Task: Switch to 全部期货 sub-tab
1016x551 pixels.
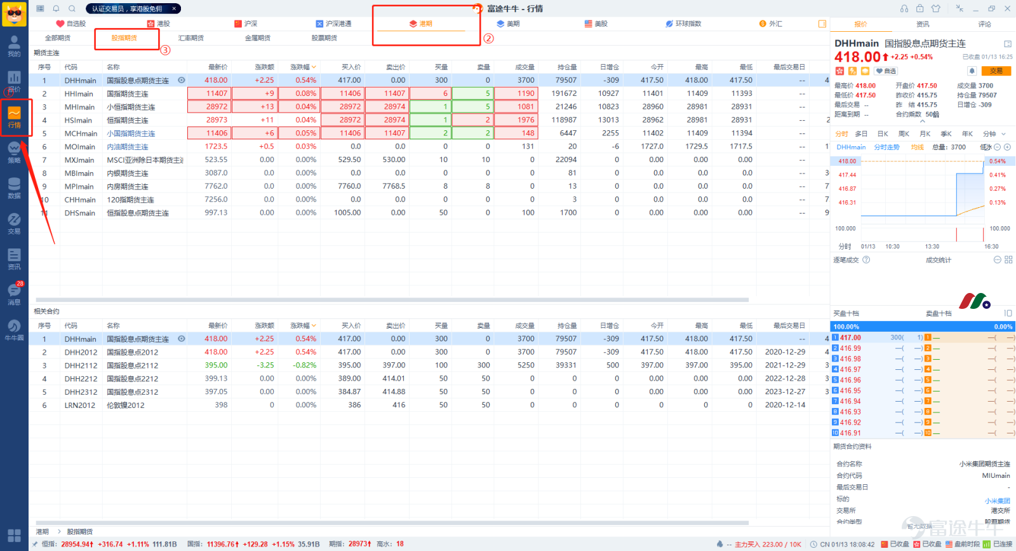Action: [58, 38]
